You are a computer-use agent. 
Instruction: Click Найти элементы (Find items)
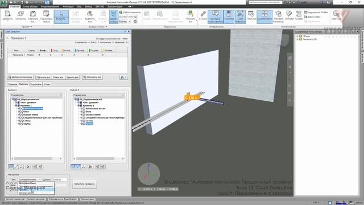click(130, 12)
